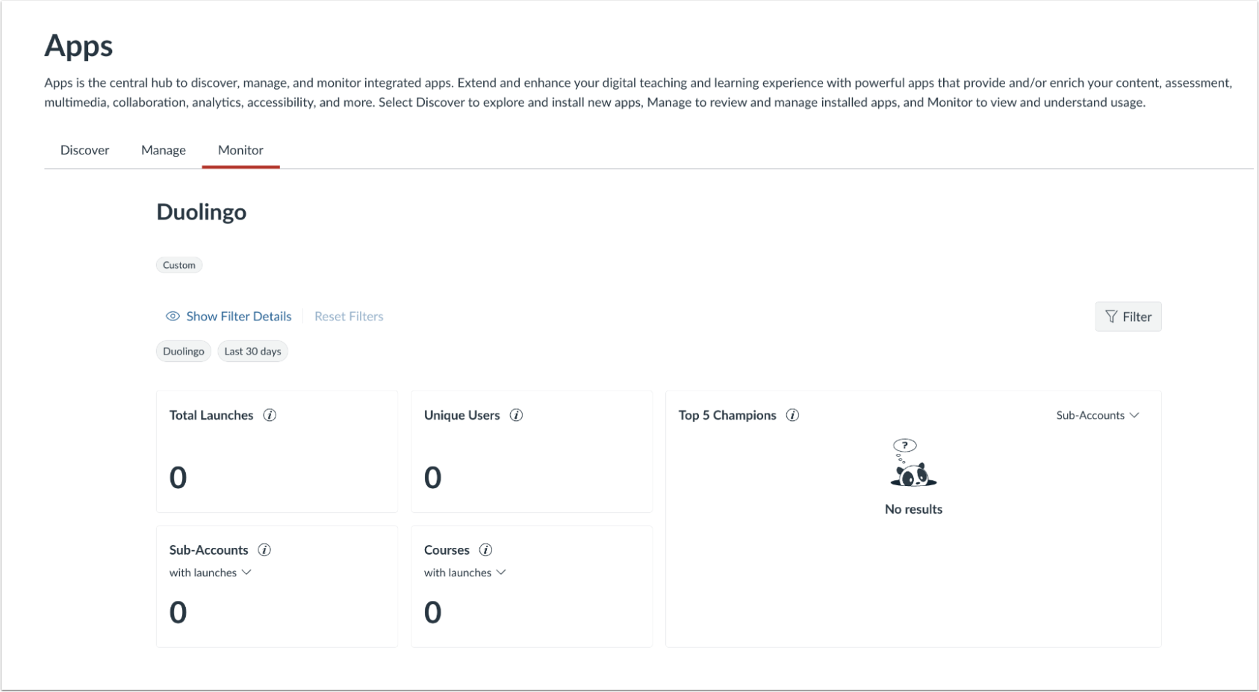Open the Sub-Accounts dropdown in Top 5 Champions
The width and height of the screenshot is (1259, 692).
pyautogui.click(x=1098, y=415)
